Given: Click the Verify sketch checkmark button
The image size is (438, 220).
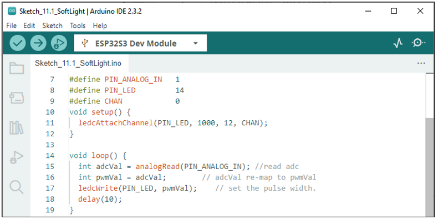Looking at the screenshot, I should [18, 43].
